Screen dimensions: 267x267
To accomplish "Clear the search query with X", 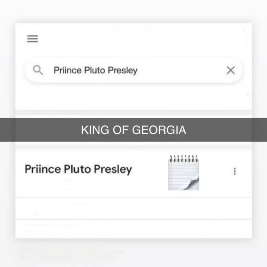I will tap(230, 70).
